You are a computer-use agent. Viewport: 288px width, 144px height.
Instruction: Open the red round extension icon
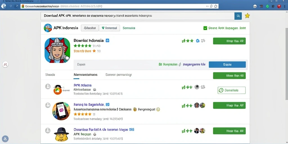(279, 6)
